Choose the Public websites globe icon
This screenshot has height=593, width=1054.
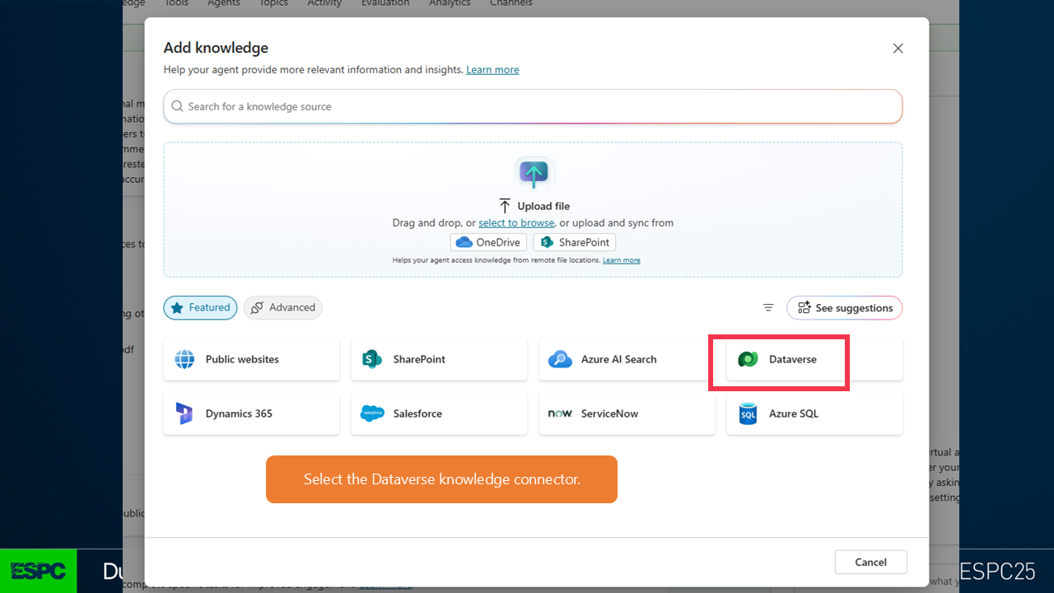(x=184, y=360)
